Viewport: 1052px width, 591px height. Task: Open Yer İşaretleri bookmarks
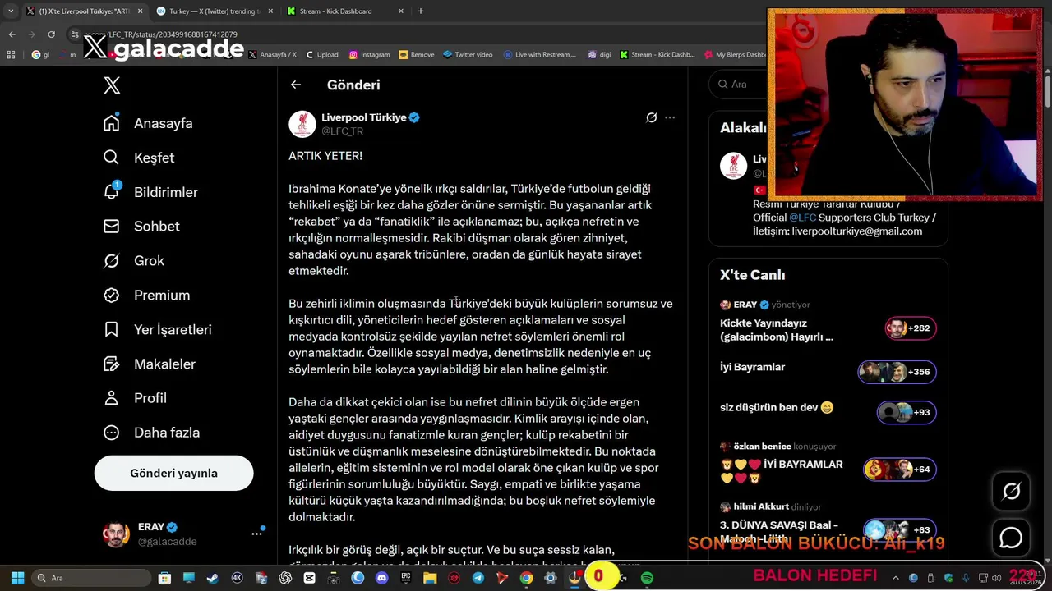tap(157, 330)
